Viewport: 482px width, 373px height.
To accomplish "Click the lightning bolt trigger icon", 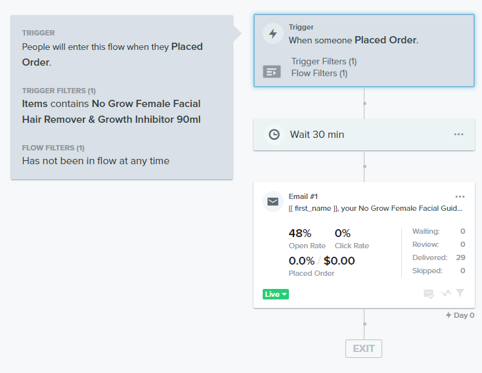I will [273, 33].
